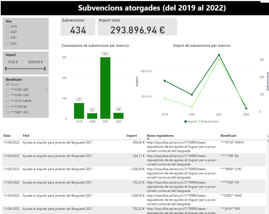Sort table by the Data column header
The height and width of the screenshot is (214, 269).
[x=7, y=135]
